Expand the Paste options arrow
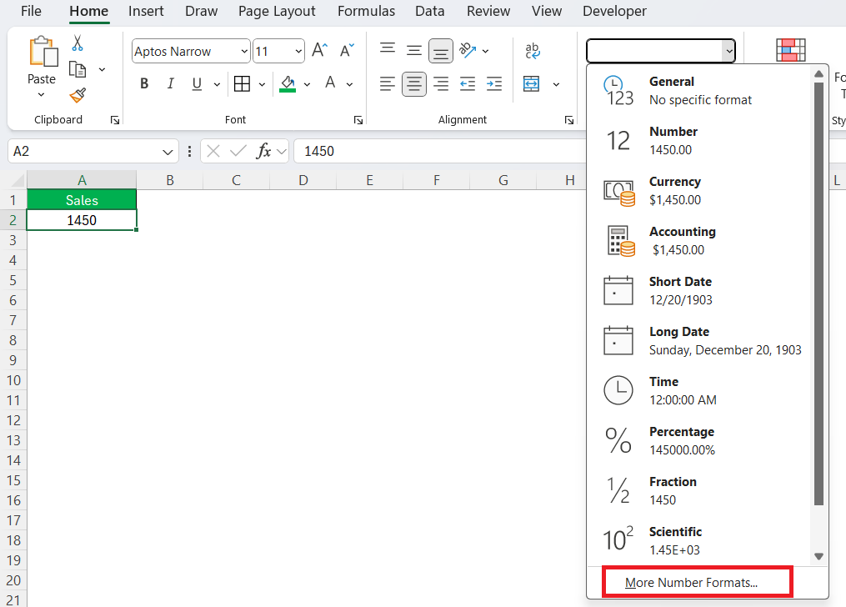This screenshot has height=607, width=846. (x=41, y=95)
